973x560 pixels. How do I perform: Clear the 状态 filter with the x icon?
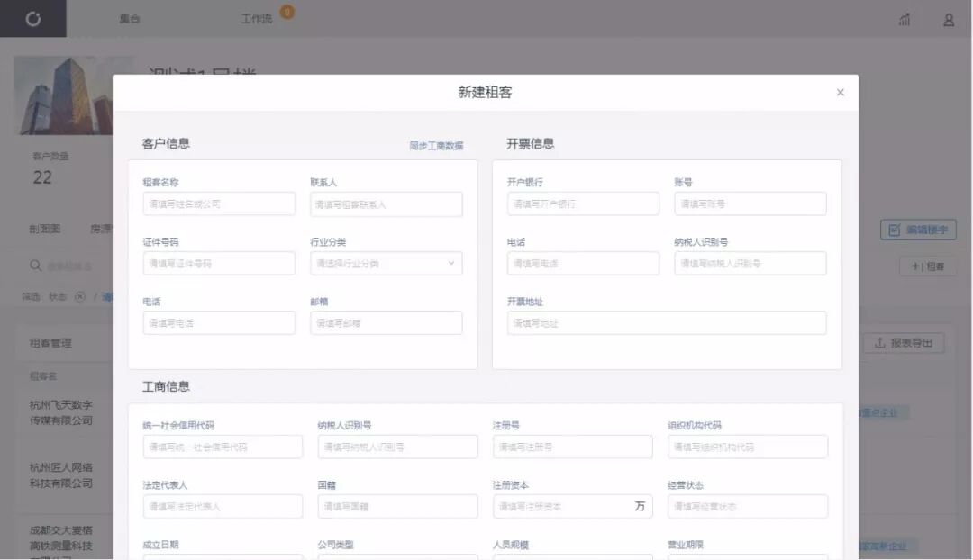pos(80,296)
